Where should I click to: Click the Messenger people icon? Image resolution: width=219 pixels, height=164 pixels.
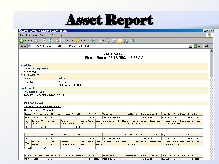(x=132, y=41)
